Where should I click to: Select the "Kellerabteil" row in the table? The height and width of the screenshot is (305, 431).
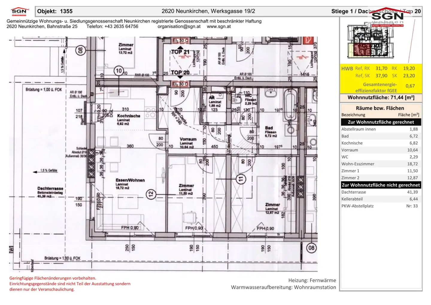381,199
